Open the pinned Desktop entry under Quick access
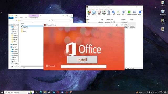This screenshot has height=94, width=168. coord(15,27)
